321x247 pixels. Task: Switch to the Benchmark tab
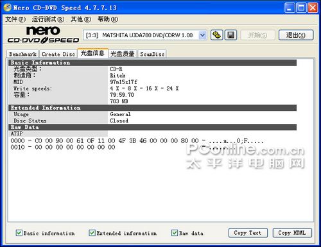pos(22,54)
